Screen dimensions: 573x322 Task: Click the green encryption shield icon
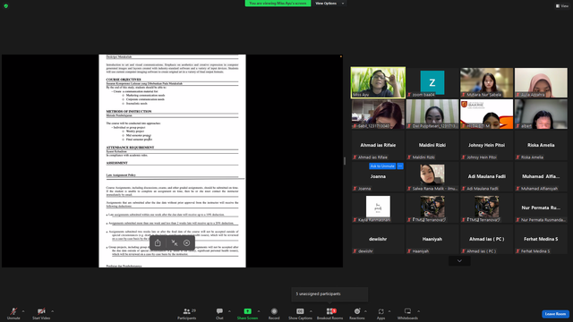6,6
